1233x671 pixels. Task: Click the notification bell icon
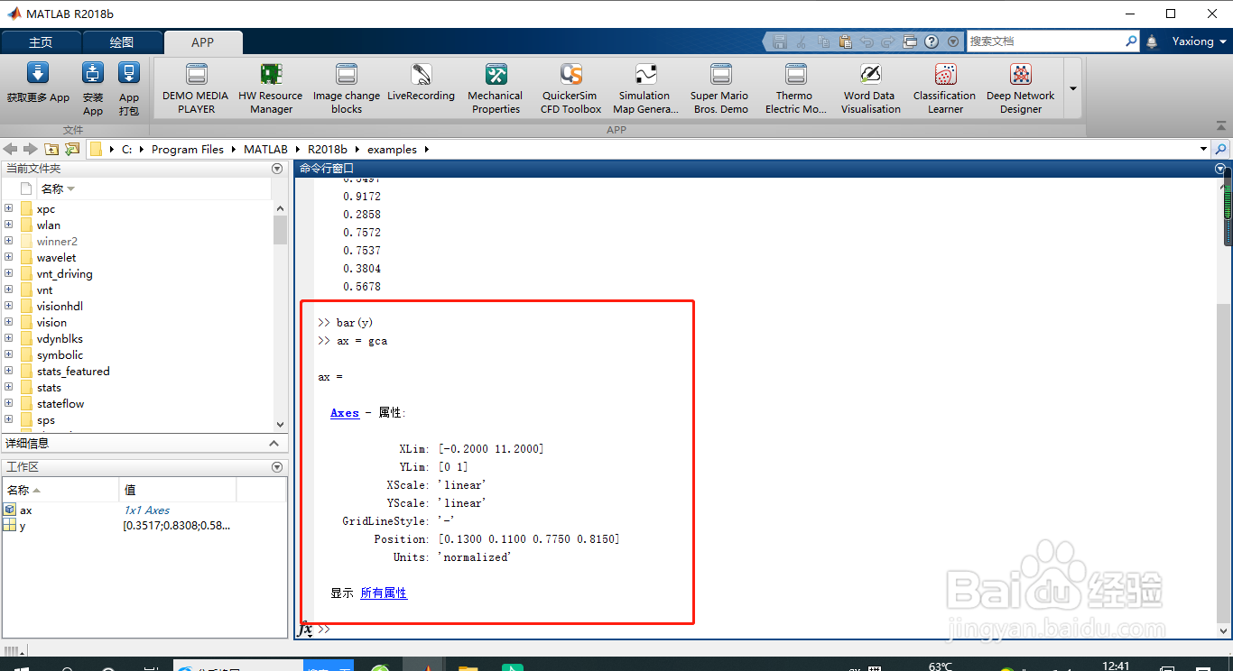(x=1152, y=41)
